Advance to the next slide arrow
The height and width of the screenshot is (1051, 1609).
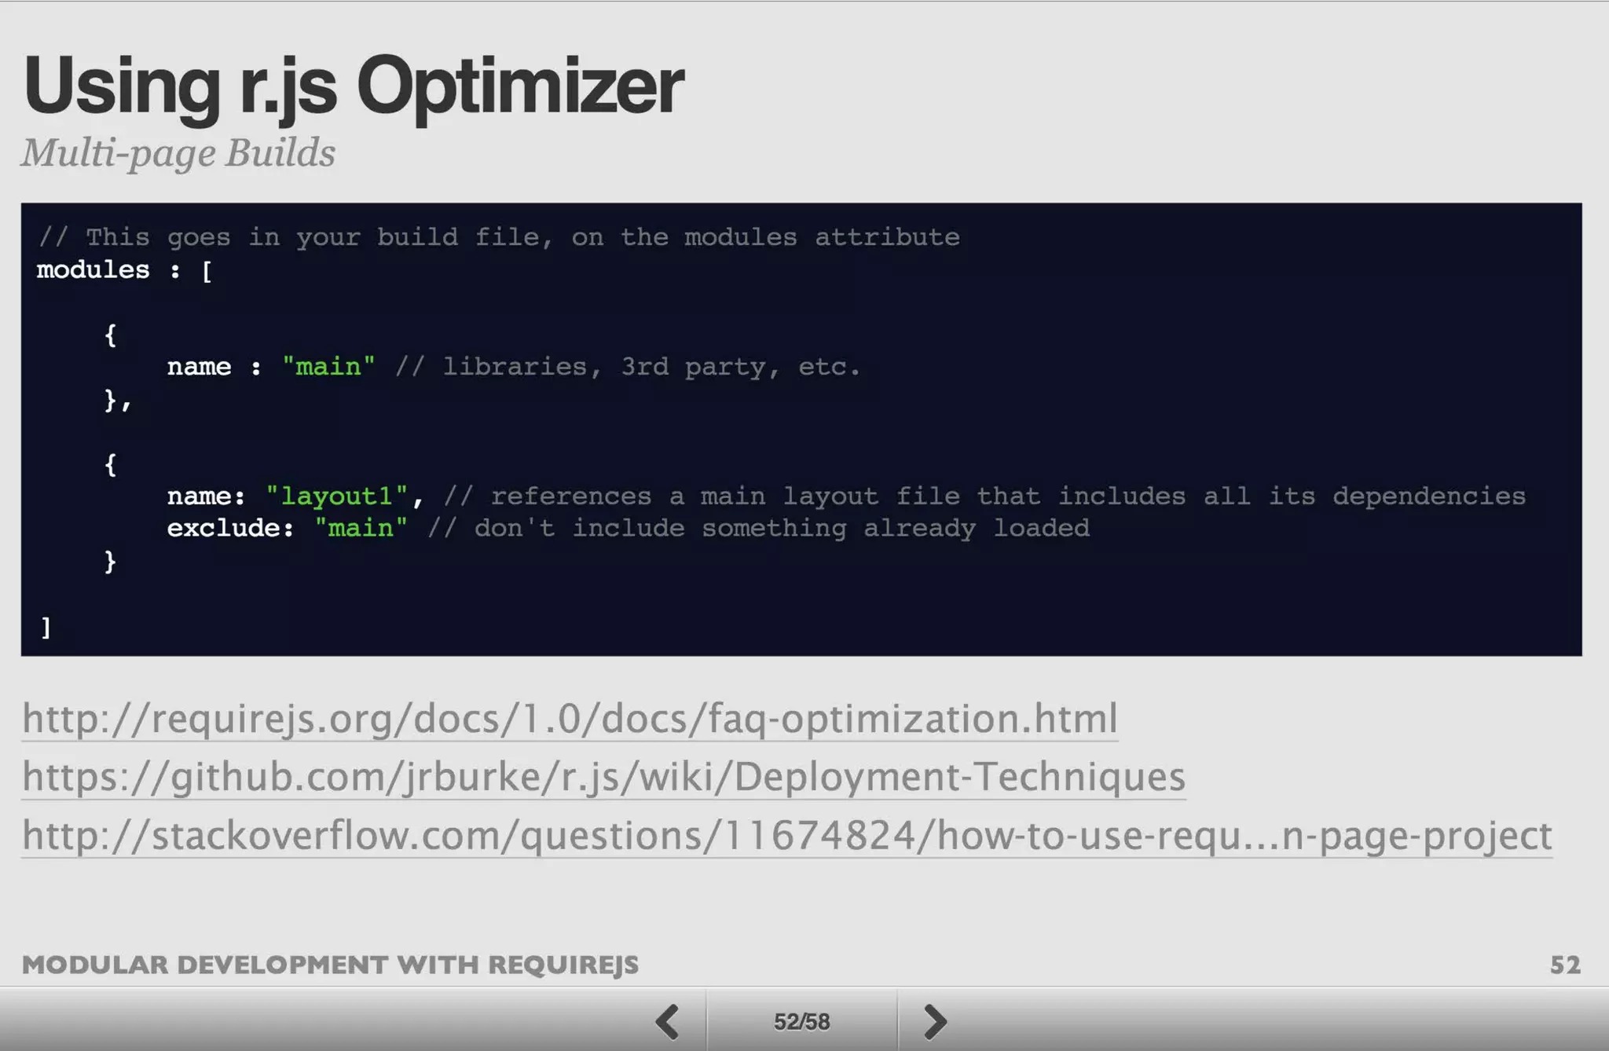pos(935,1021)
